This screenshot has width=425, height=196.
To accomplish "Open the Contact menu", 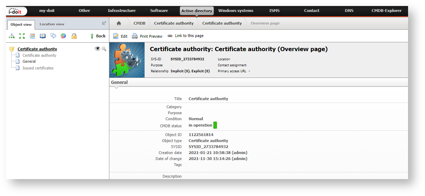I will [312, 11].
